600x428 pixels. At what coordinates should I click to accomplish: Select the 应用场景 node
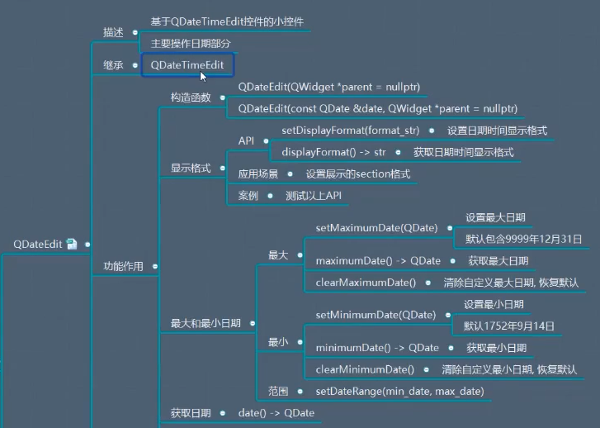tap(257, 174)
